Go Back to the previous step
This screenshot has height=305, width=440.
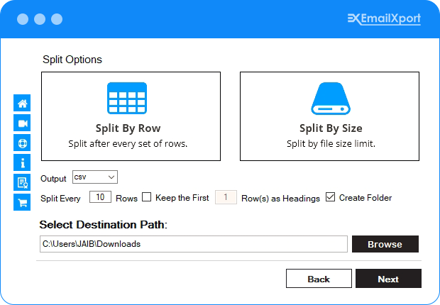click(x=319, y=279)
